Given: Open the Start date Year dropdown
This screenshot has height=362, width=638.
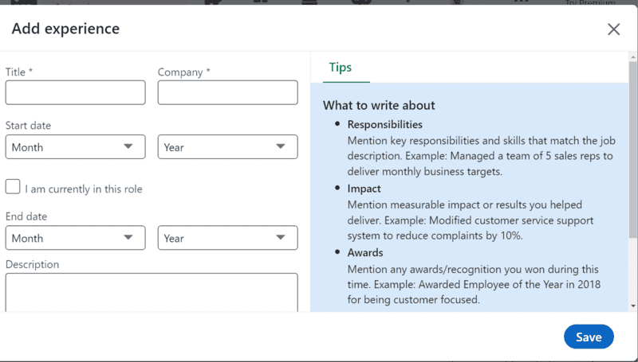Looking at the screenshot, I should [x=227, y=147].
